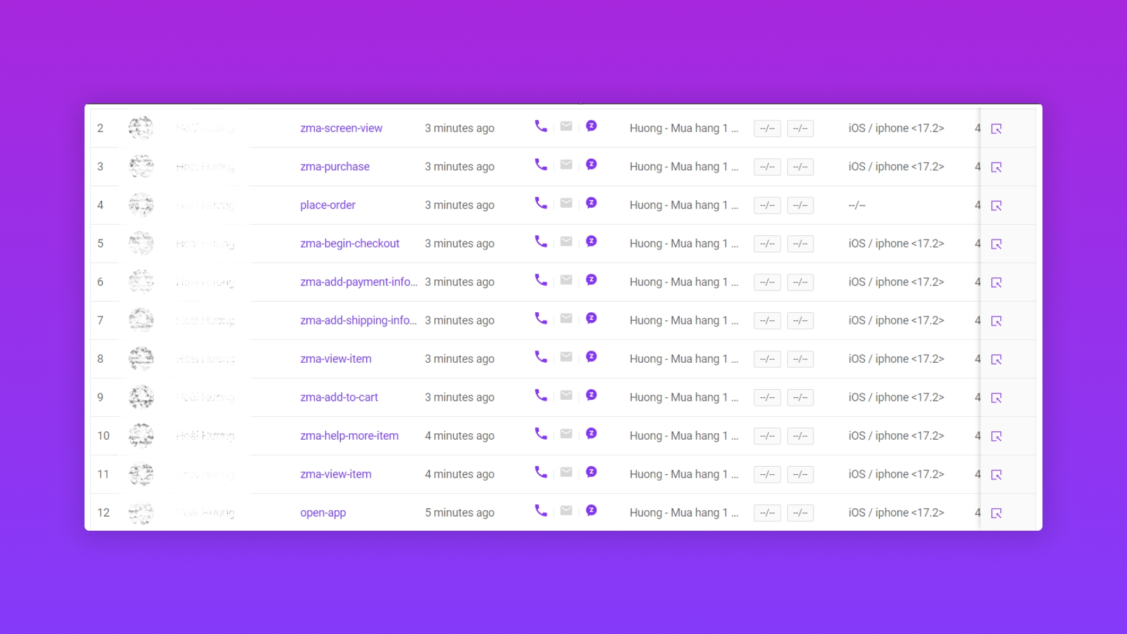The width and height of the screenshot is (1127, 634).
Task: Open the place-order event link
Action: [x=328, y=205]
